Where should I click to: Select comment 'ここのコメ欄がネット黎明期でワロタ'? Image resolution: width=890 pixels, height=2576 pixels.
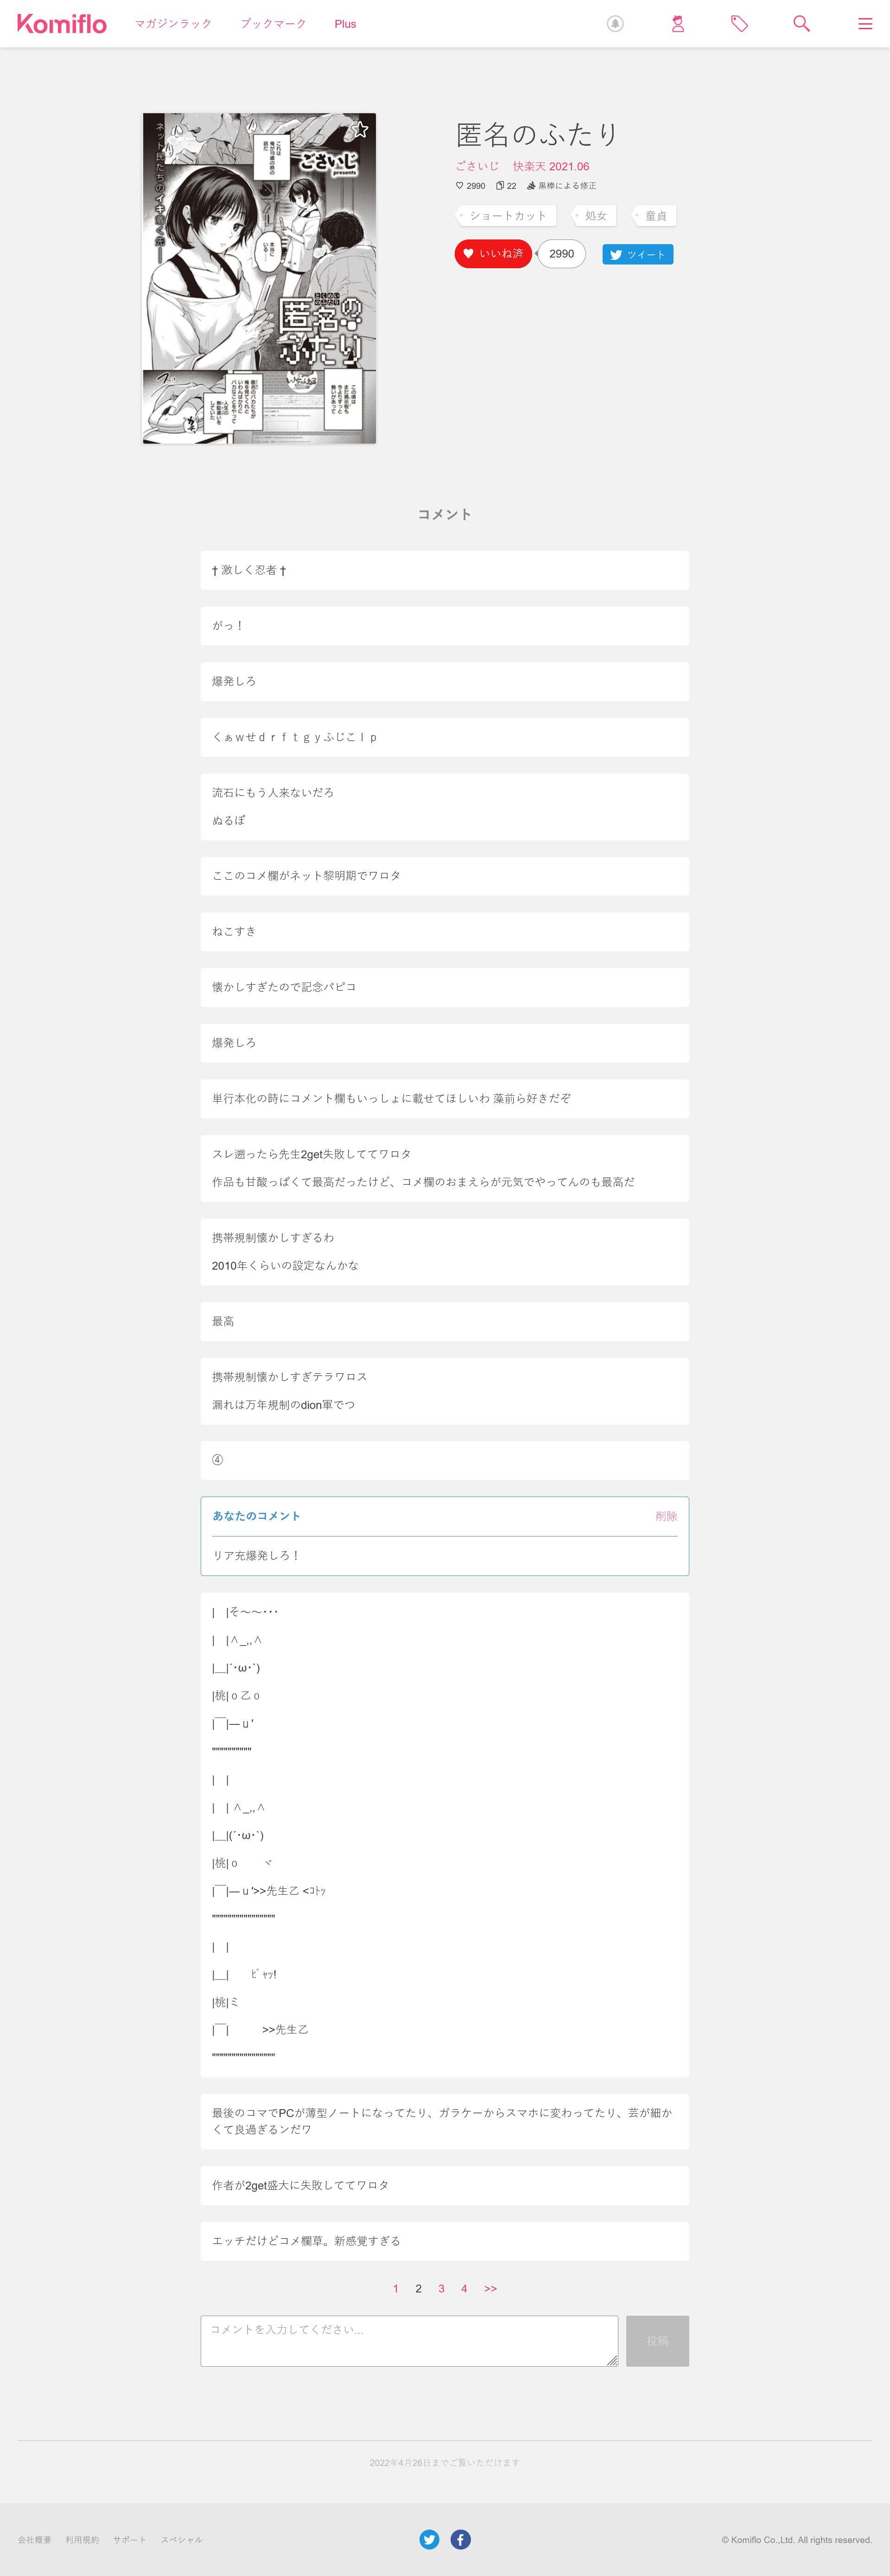point(445,876)
